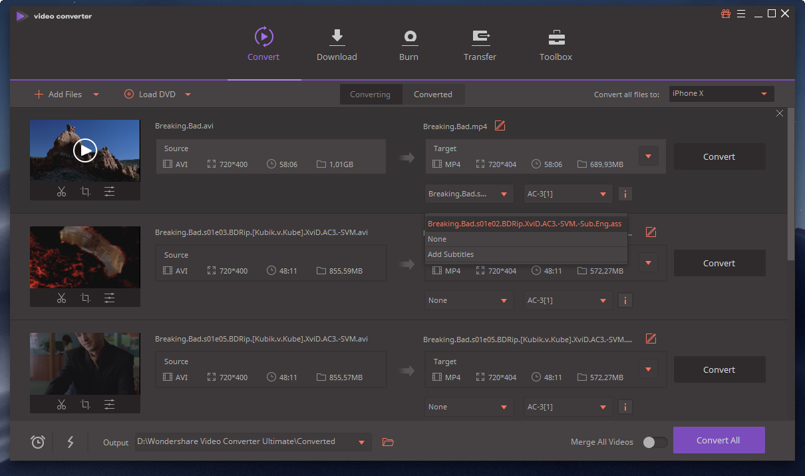Viewport: 805px width, 476px height.
Task: Click the Convert All button
Action: pos(719,440)
